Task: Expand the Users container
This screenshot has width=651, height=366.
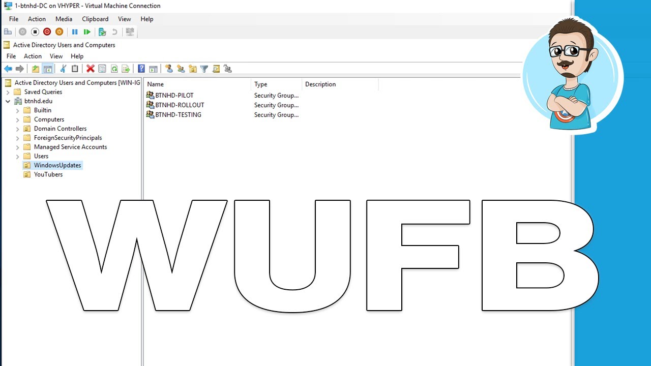Action: pyautogui.click(x=17, y=156)
